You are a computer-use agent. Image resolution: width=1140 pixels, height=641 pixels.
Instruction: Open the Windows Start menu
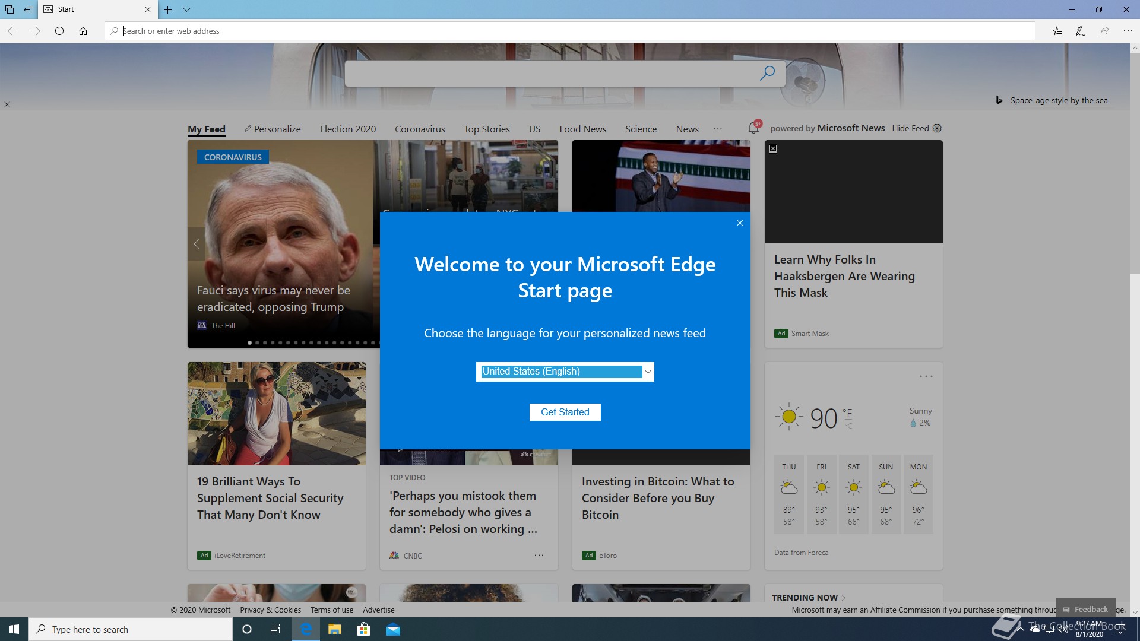pos(14,629)
